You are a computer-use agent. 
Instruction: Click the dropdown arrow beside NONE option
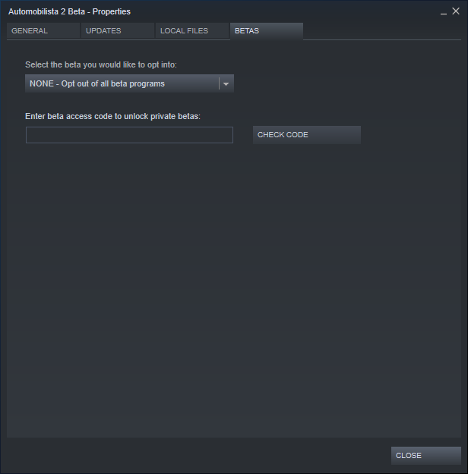click(226, 84)
